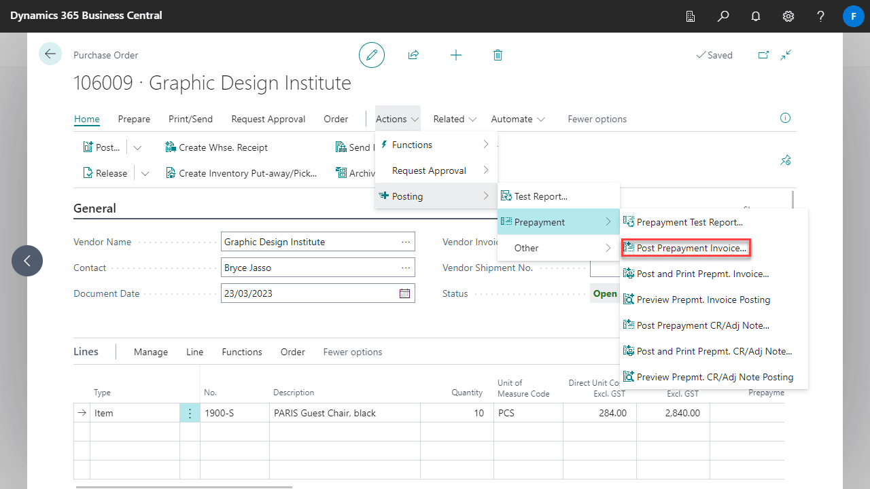Click the help question mark icon
The image size is (870, 489).
point(821,16)
